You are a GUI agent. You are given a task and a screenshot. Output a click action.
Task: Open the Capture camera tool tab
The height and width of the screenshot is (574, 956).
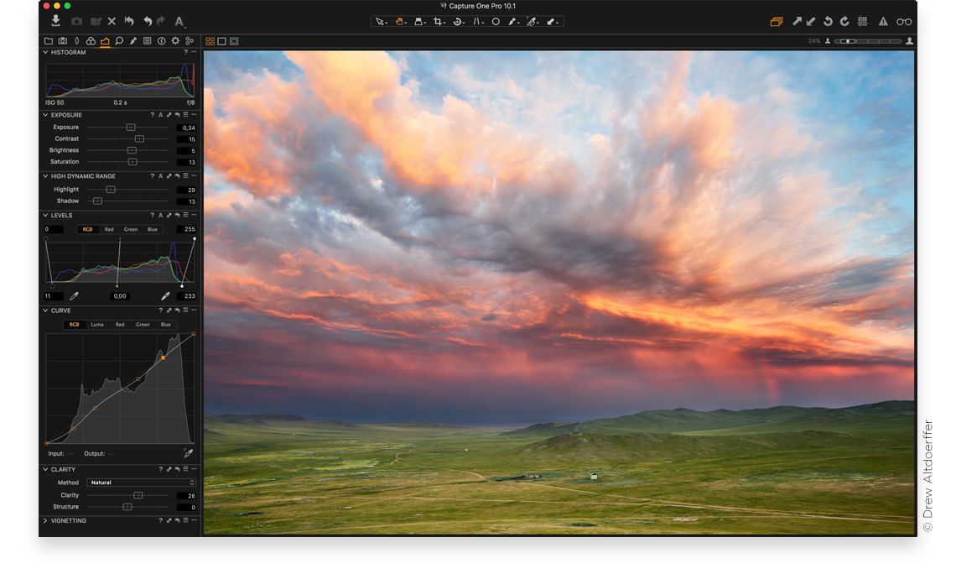click(x=62, y=41)
